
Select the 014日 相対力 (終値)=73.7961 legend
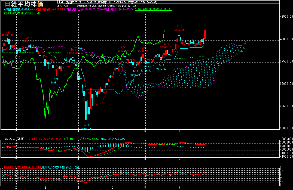coord(23,167)
